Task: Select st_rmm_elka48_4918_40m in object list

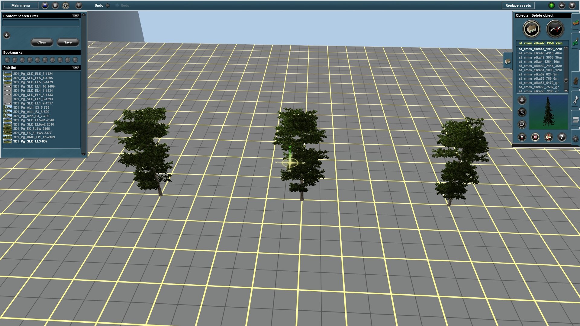Action: (x=540, y=53)
